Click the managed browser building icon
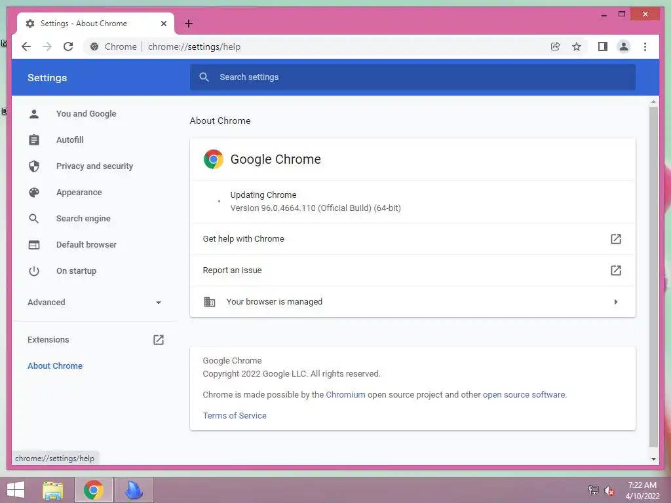 pyautogui.click(x=209, y=301)
